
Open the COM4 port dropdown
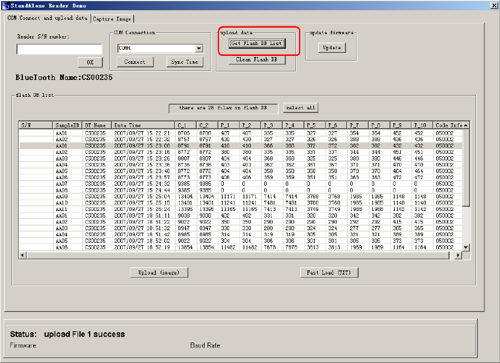click(x=199, y=49)
